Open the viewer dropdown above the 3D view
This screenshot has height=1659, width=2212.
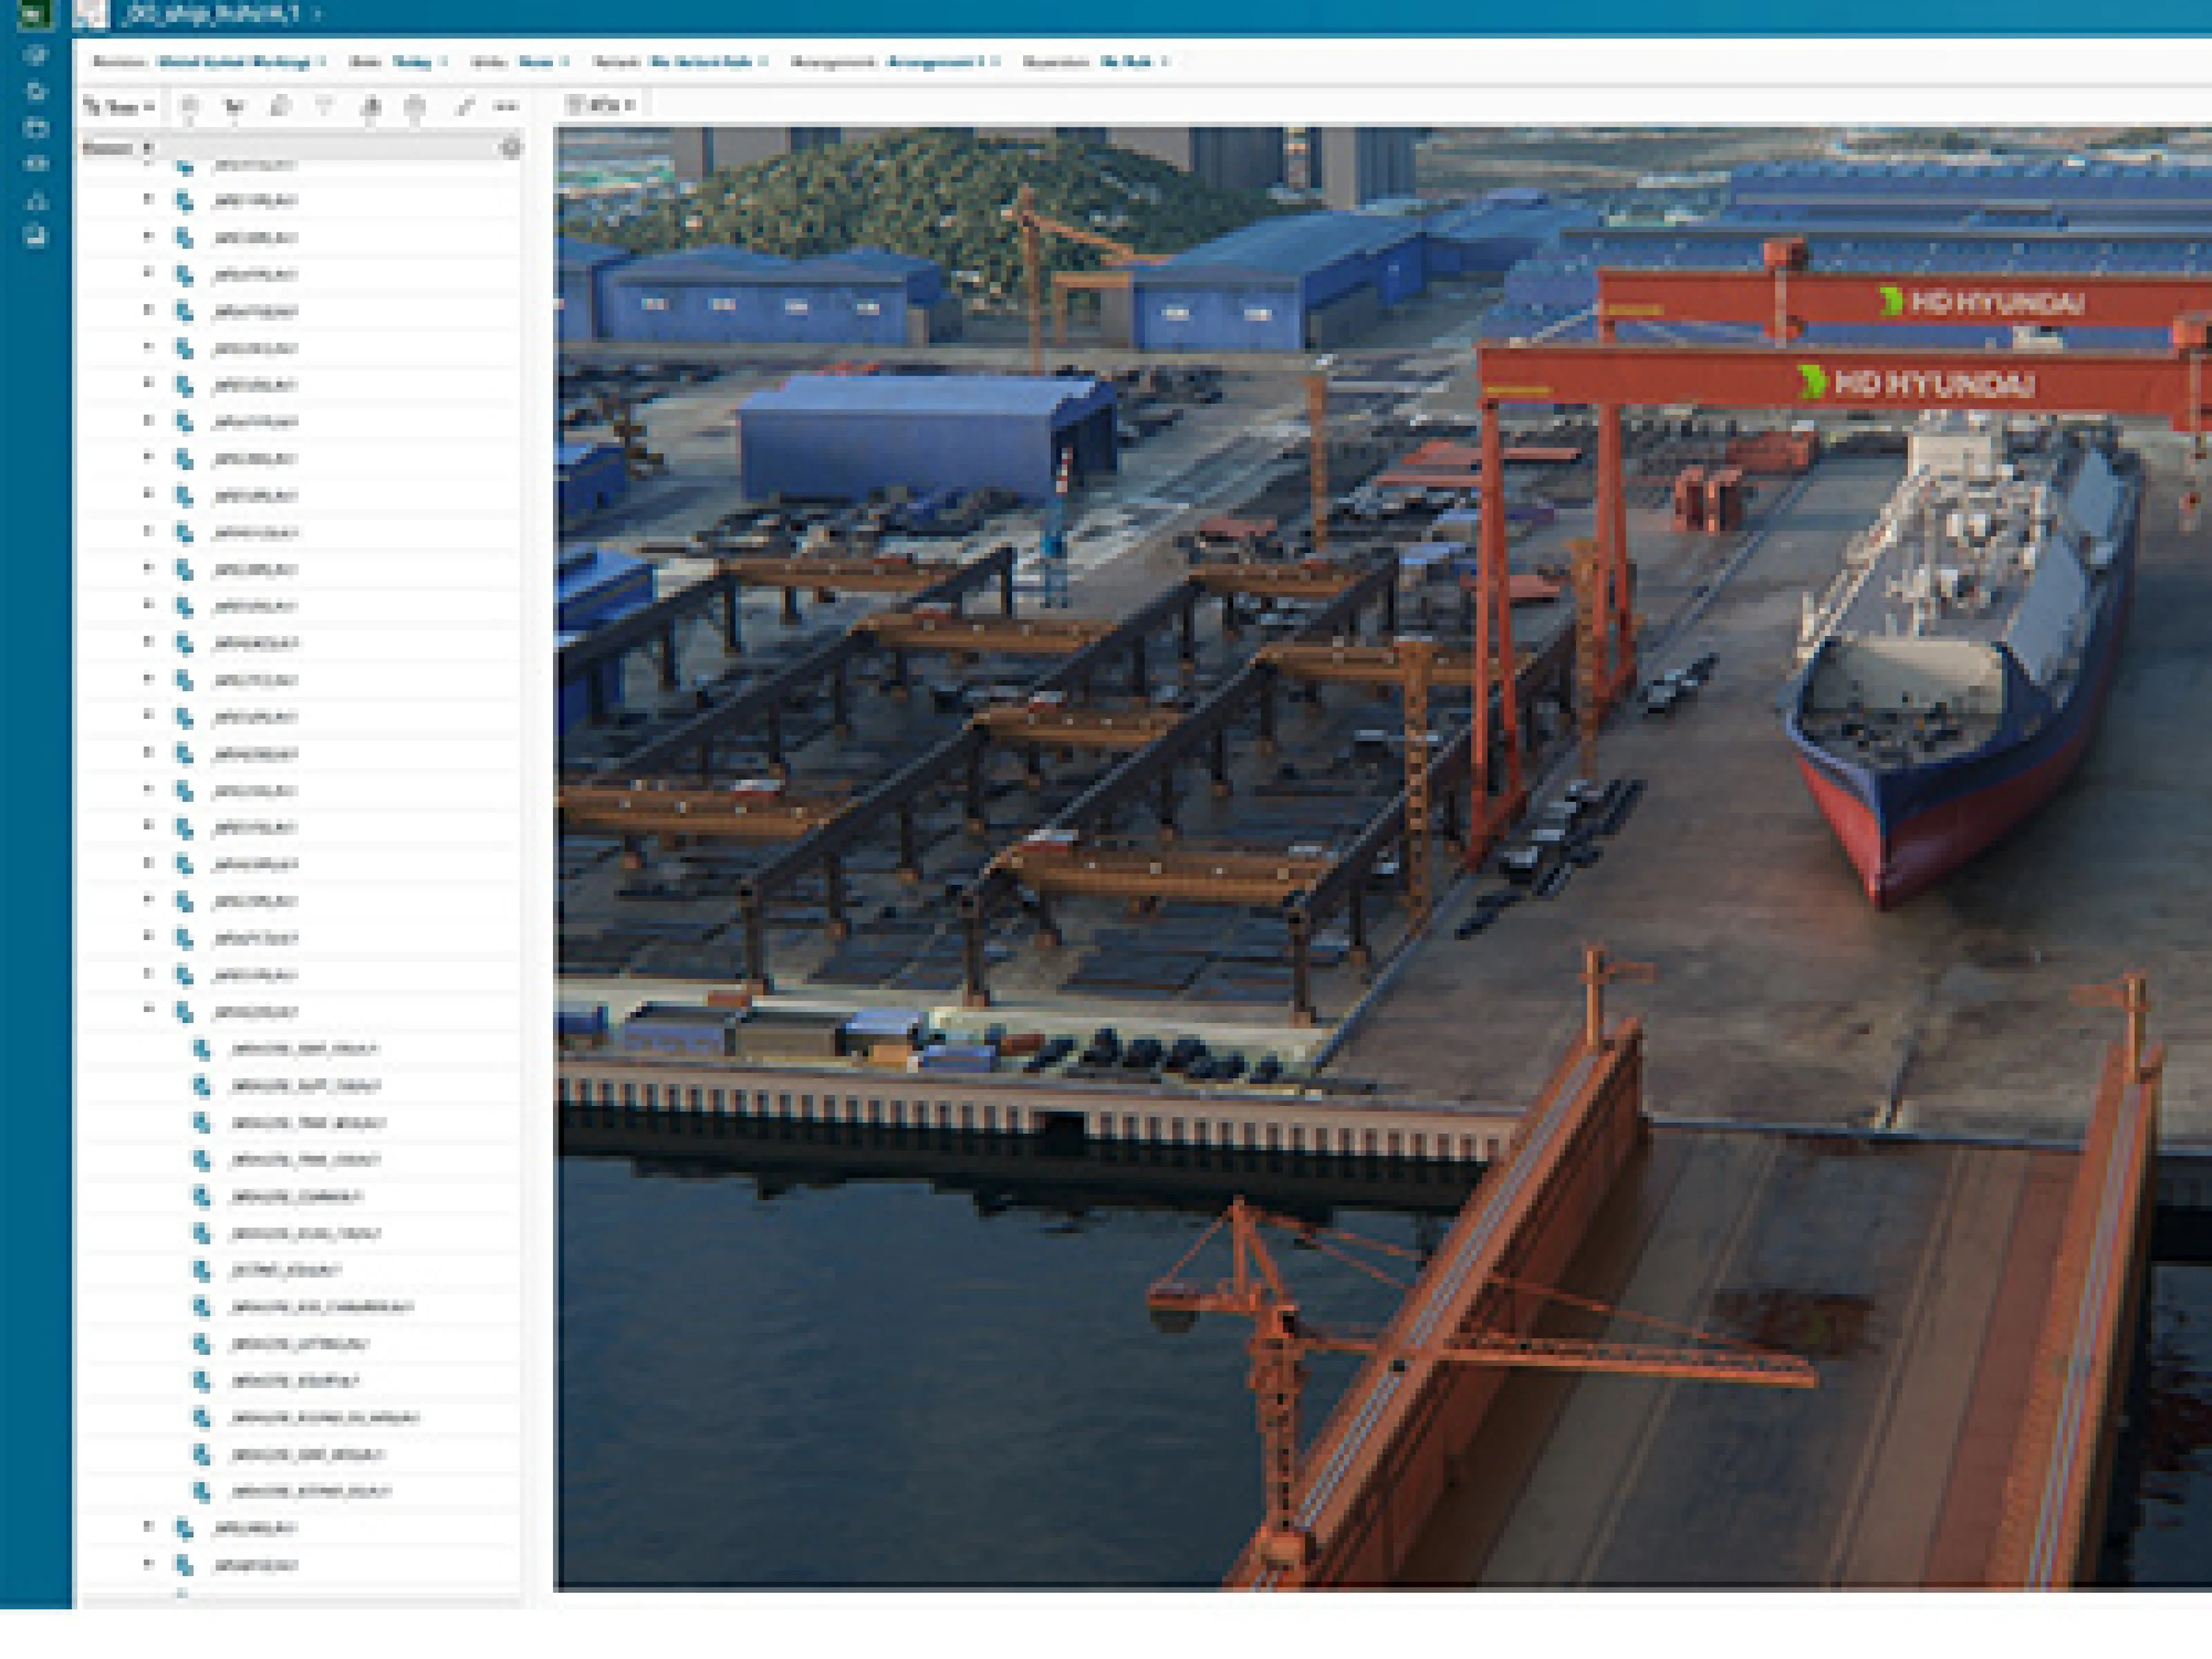600,104
